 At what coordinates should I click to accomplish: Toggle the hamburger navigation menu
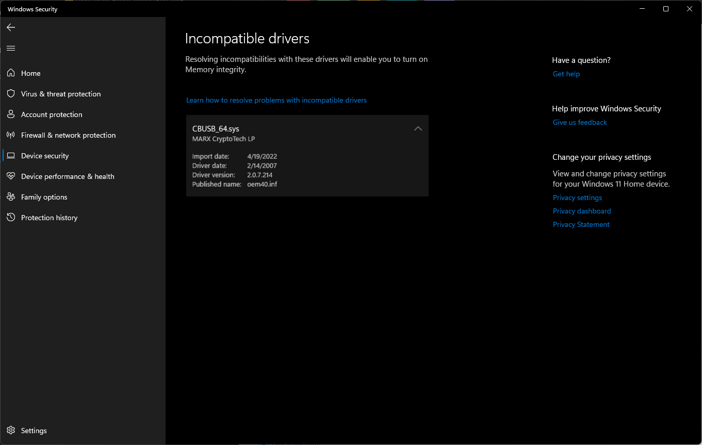[x=11, y=47]
